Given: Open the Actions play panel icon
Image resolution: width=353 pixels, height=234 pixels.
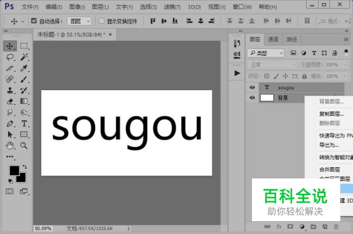Looking at the screenshot, I should (237, 73).
